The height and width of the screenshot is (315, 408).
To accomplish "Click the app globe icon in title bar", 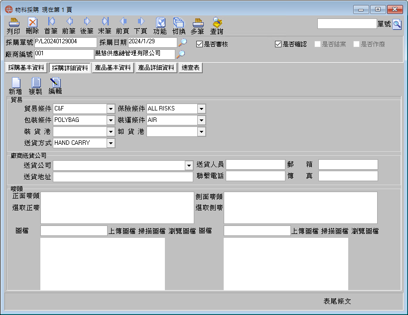I will point(8,9).
